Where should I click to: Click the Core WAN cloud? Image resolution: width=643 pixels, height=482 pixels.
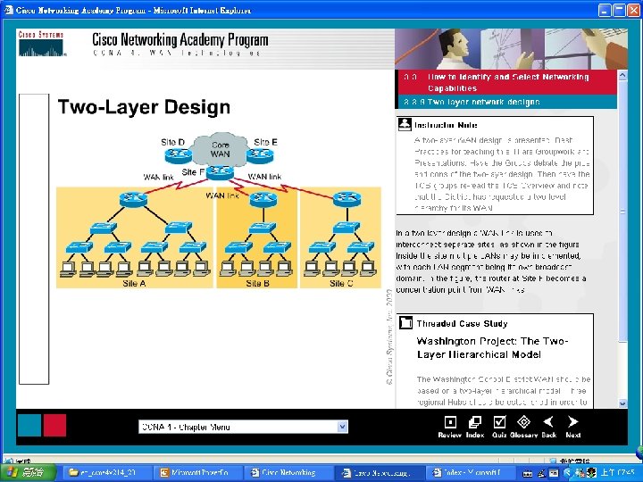point(221,149)
